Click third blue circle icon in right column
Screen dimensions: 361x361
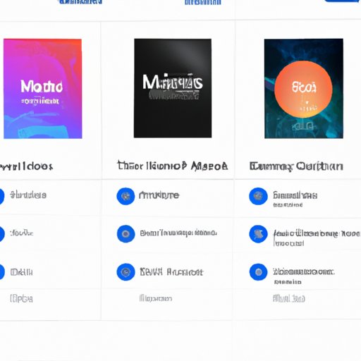pyautogui.click(x=258, y=272)
